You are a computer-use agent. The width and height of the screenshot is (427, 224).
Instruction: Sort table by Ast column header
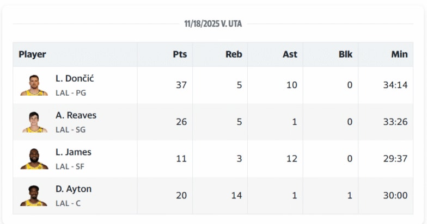click(x=290, y=54)
